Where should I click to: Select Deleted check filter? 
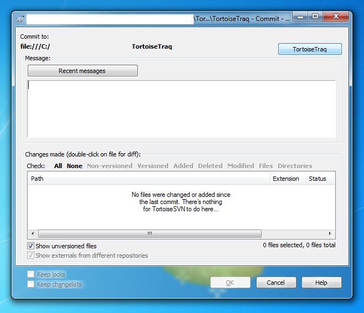pyautogui.click(x=210, y=166)
